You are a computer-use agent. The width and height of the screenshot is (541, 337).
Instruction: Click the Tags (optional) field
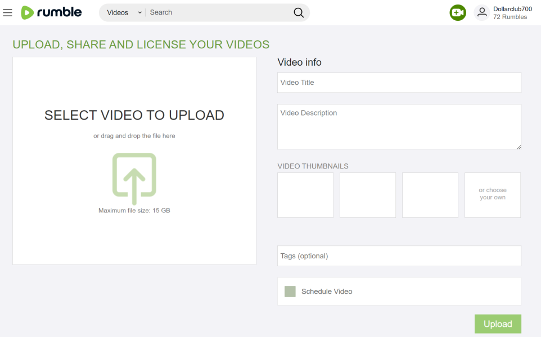click(x=399, y=256)
